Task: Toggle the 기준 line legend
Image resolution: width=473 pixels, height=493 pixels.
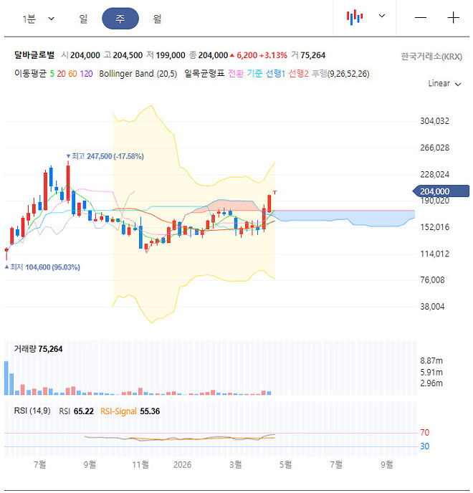Action: click(x=254, y=74)
